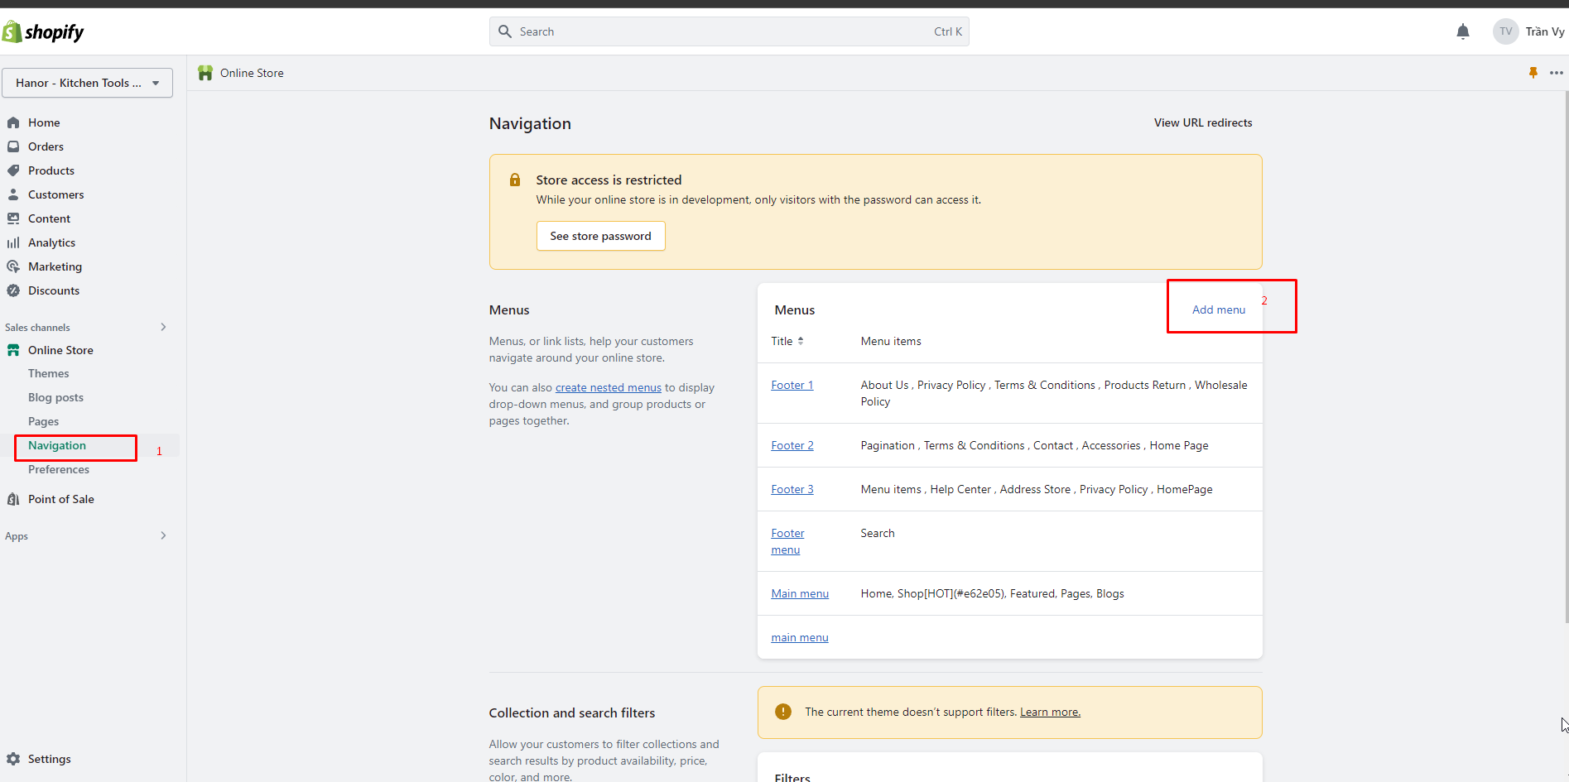Click the Products tag icon
This screenshot has width=1569, height=782.
pyautogui.click(x=13, y=170)
